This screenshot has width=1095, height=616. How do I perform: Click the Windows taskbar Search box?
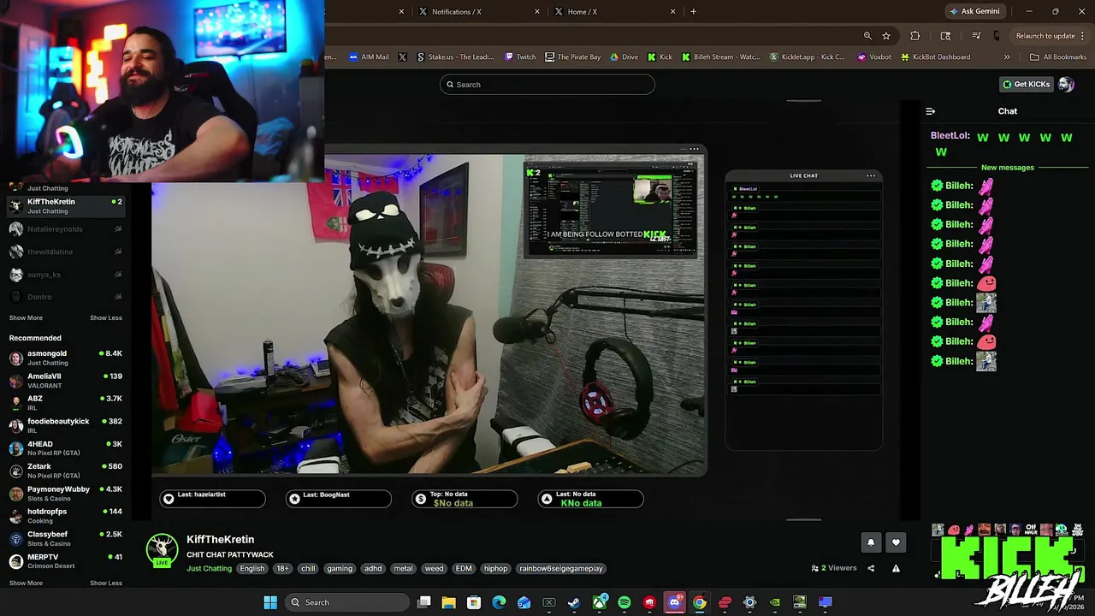(348, 602)
